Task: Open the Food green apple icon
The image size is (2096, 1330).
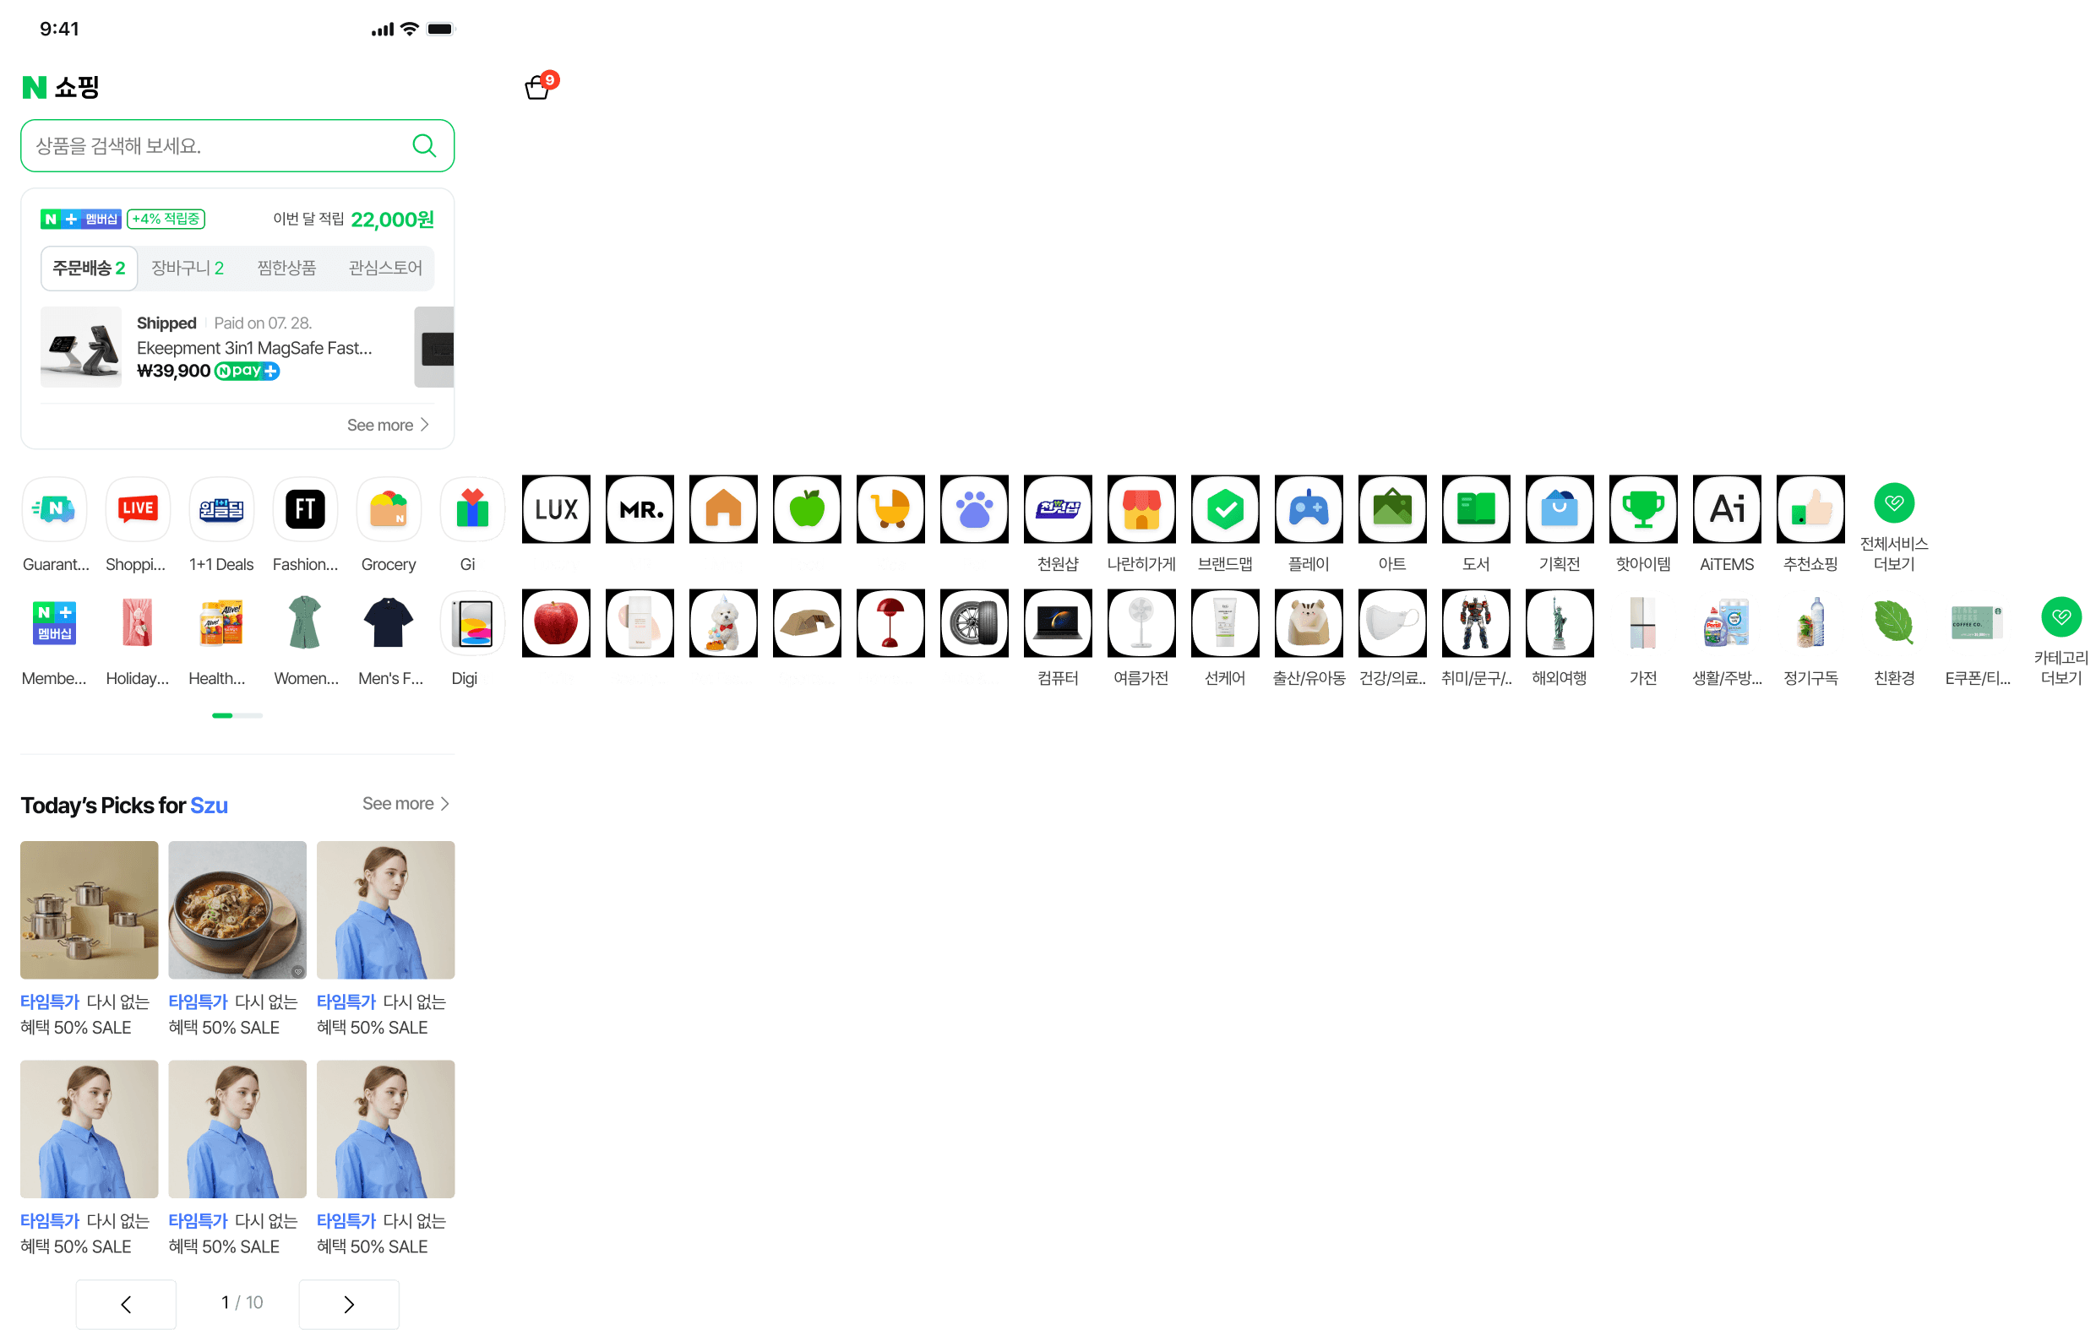Action: (x=806, y=510)
